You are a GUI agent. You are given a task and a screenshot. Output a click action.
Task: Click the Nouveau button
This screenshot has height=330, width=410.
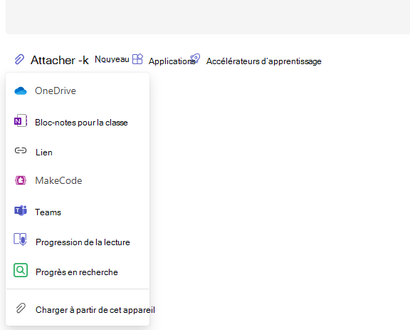click(112, 59)
